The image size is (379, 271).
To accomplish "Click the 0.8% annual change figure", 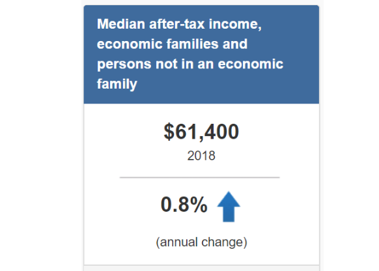I will click(x=184, y=205).
